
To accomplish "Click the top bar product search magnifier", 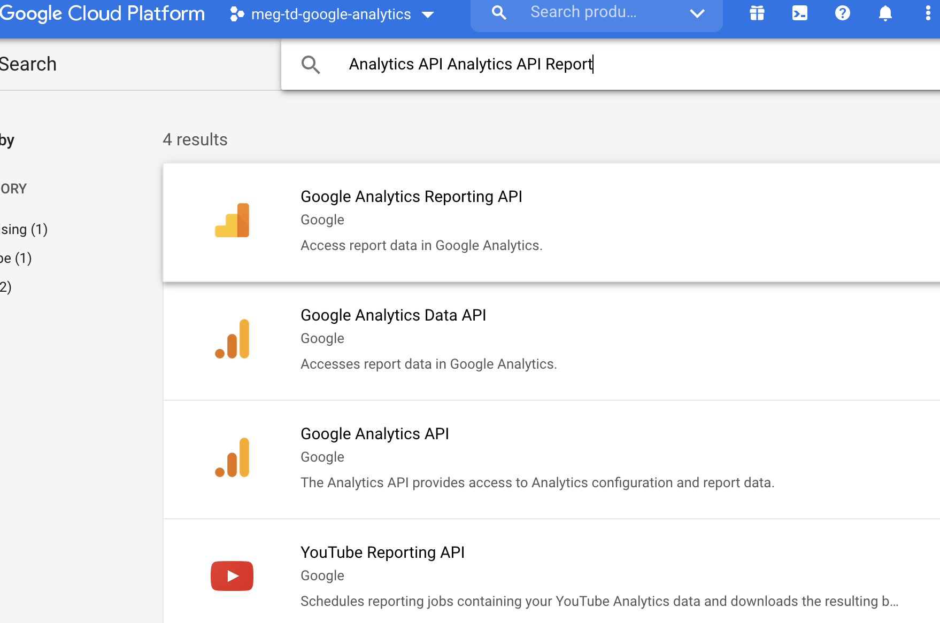I will tap(498, 13).
